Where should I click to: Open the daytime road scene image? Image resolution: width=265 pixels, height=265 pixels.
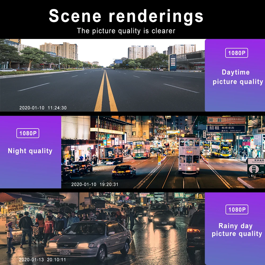[102, 75]
